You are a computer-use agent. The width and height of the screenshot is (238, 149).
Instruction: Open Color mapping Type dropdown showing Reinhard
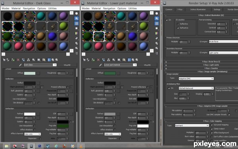click(x=192, y=126)
